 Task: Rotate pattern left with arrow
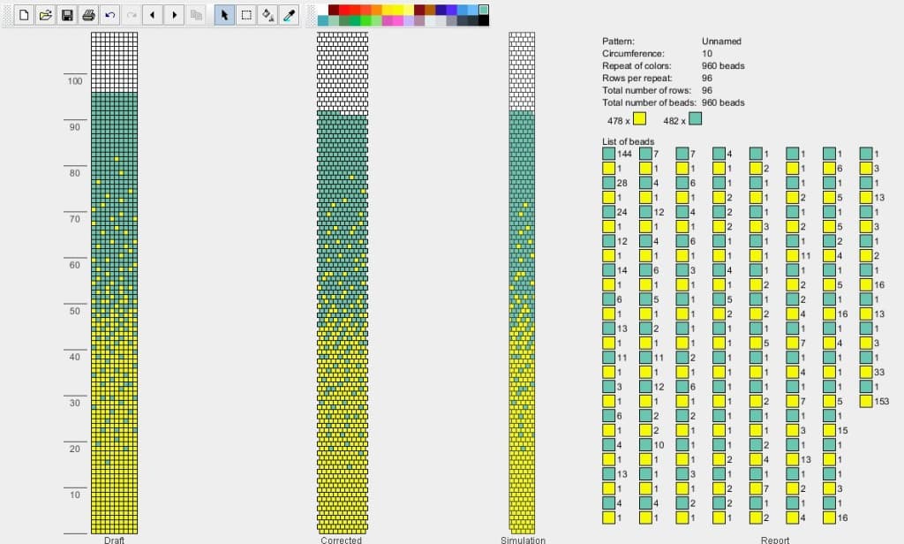click(153, 15)
